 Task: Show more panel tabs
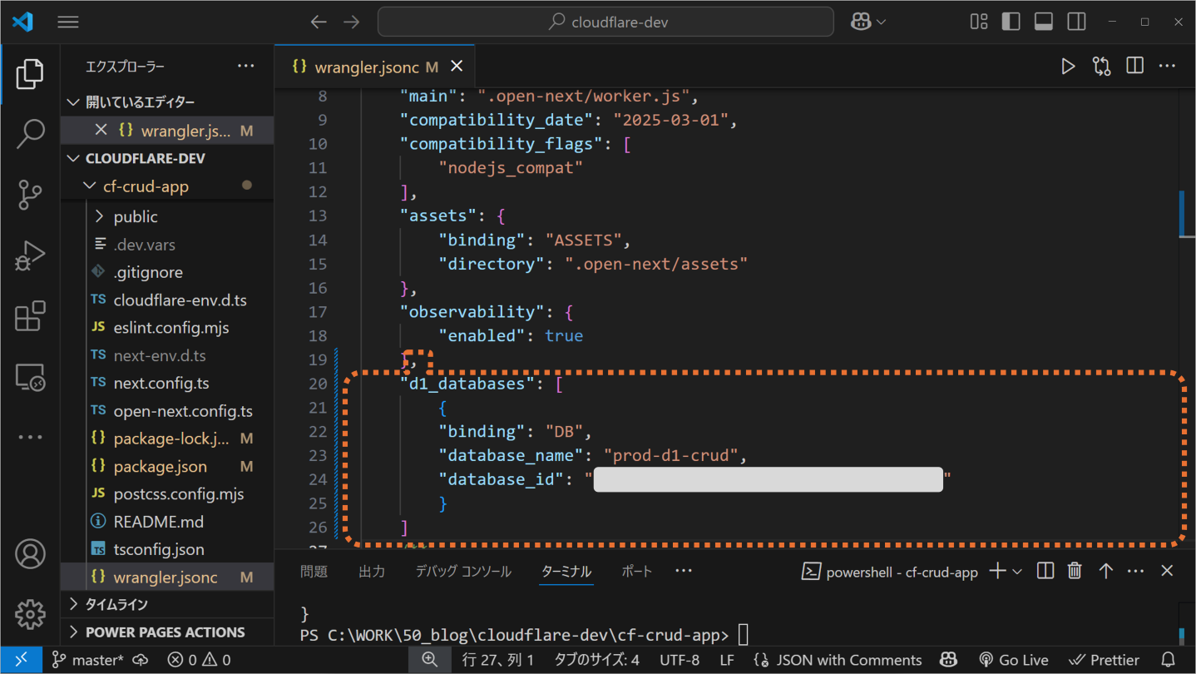pos(684,571)
